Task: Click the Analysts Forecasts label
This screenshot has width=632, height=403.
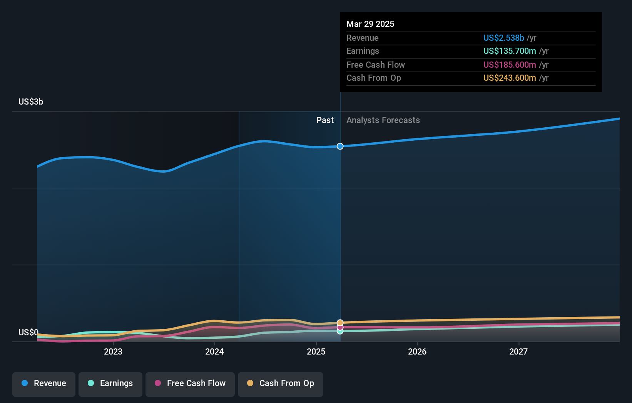Action: pos(383,120)
